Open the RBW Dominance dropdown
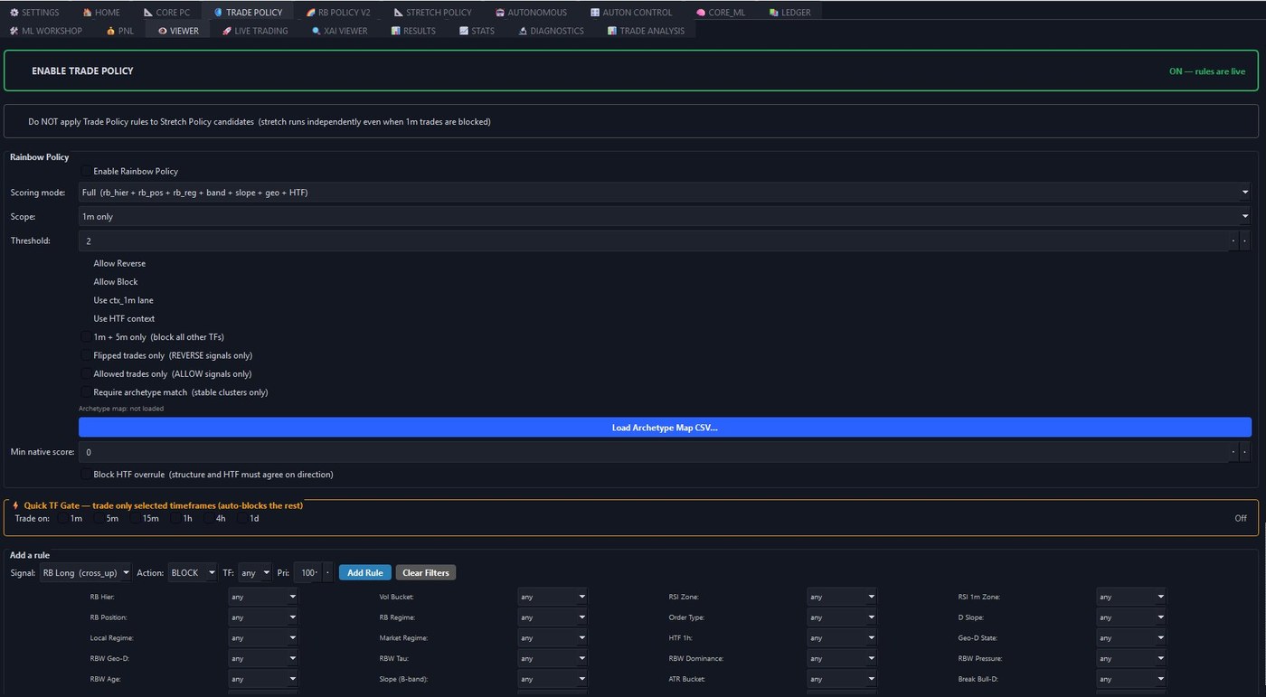Image resolution: width=1266 pixels, height=697 pixels. [x=842, y=659]
